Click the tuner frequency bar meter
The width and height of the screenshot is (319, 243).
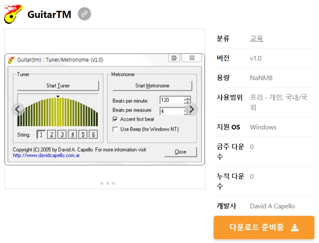(x=58, y=110)
